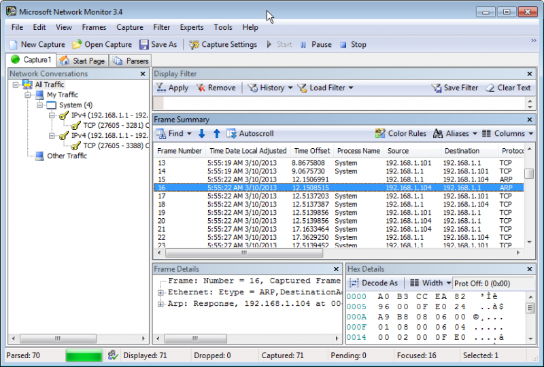Open Capture Settings from the toolbar
The width and height of the screenshot is (544, 367).
pyautogui.click(x=223, y=45)
